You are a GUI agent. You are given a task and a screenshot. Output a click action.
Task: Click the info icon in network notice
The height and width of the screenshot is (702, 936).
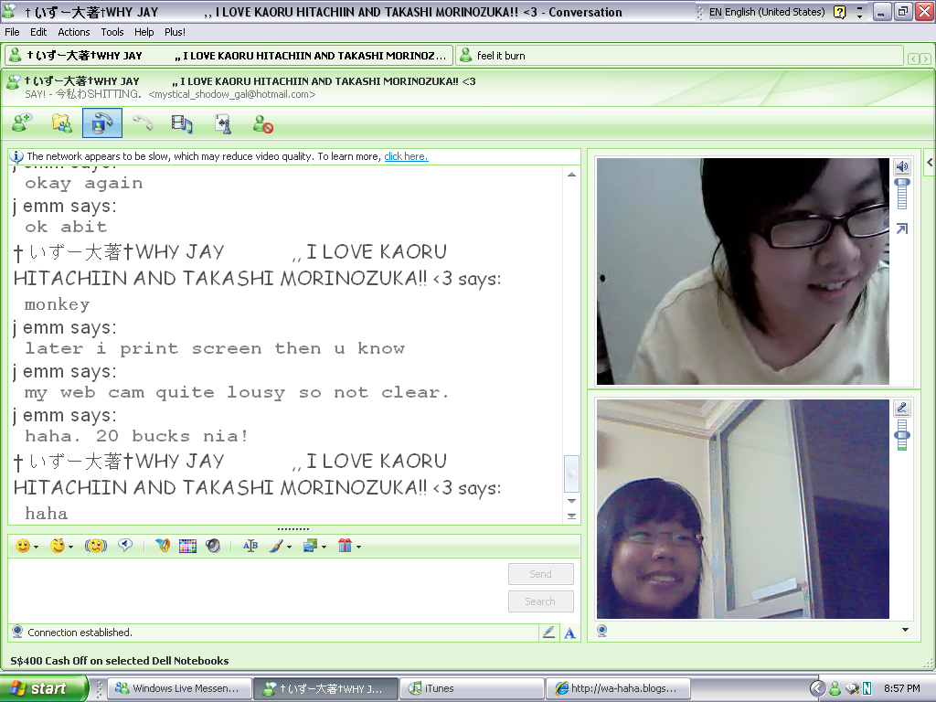pyautogui.click(x=16, y=157)
